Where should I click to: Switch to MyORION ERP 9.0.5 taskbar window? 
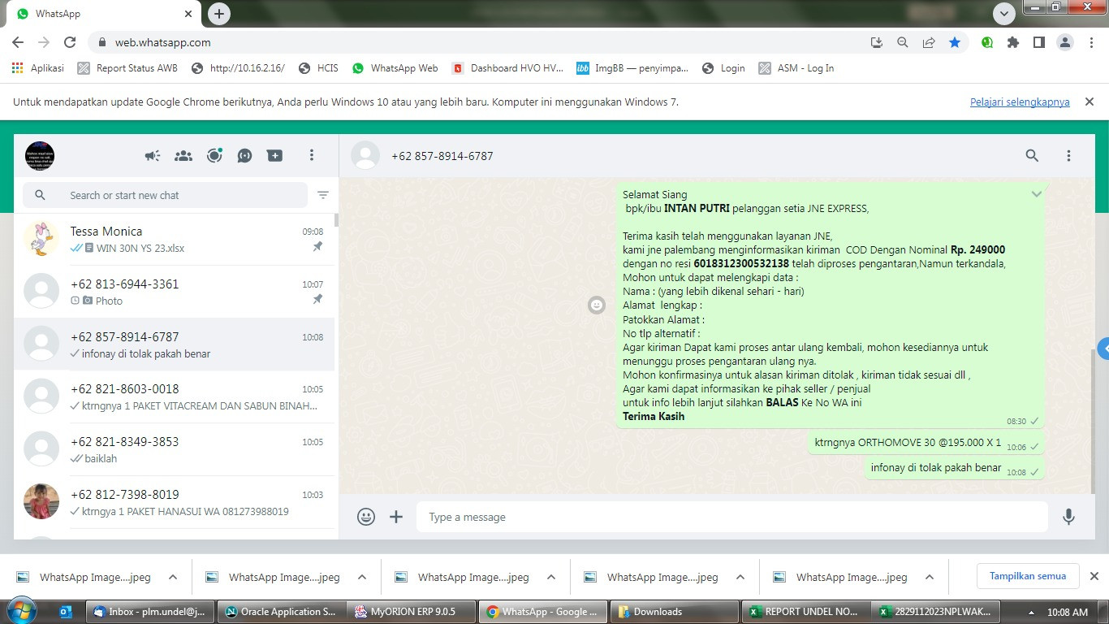[x=410, y=612]
